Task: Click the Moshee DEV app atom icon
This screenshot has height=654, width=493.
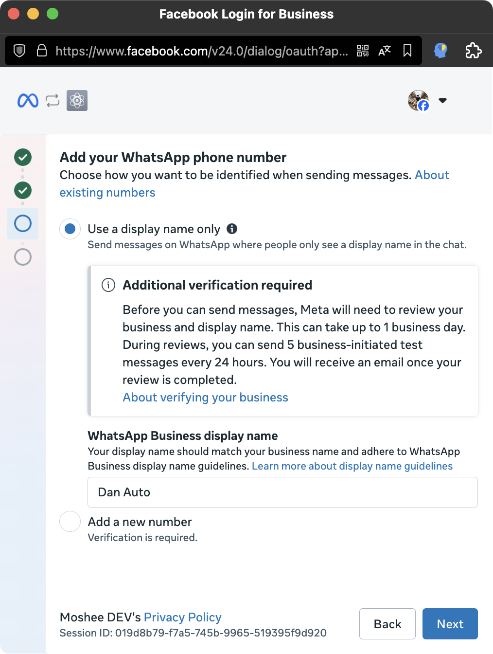Action: [x=77, y=101]
